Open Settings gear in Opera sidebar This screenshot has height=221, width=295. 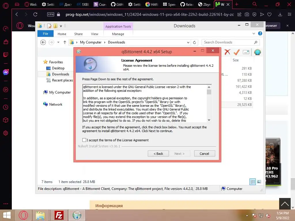(x=6, y=133)
